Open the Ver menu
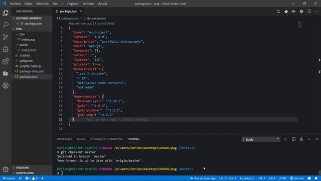Screen dimensions: 321x181 coord(55,4)
